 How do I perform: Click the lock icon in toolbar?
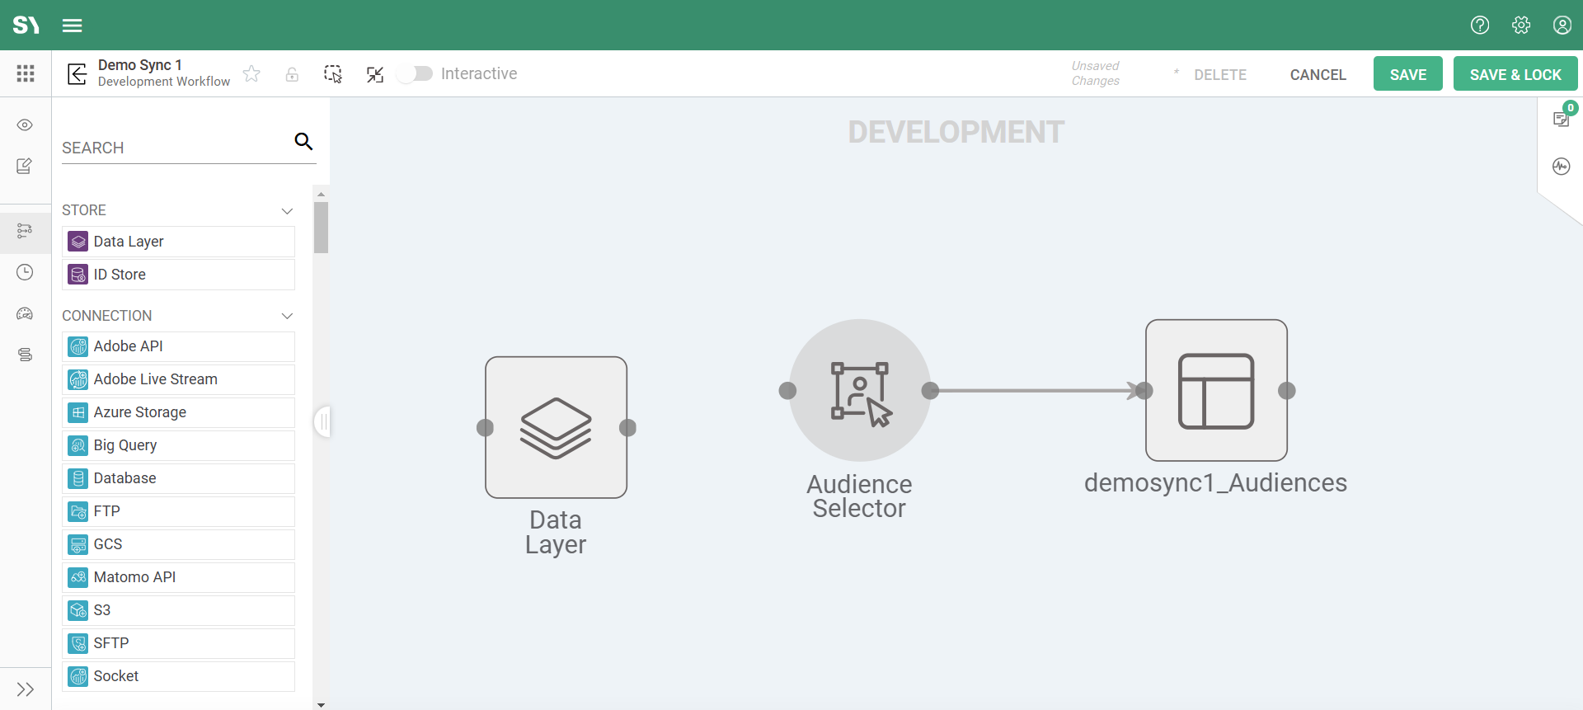click(292, 74)
